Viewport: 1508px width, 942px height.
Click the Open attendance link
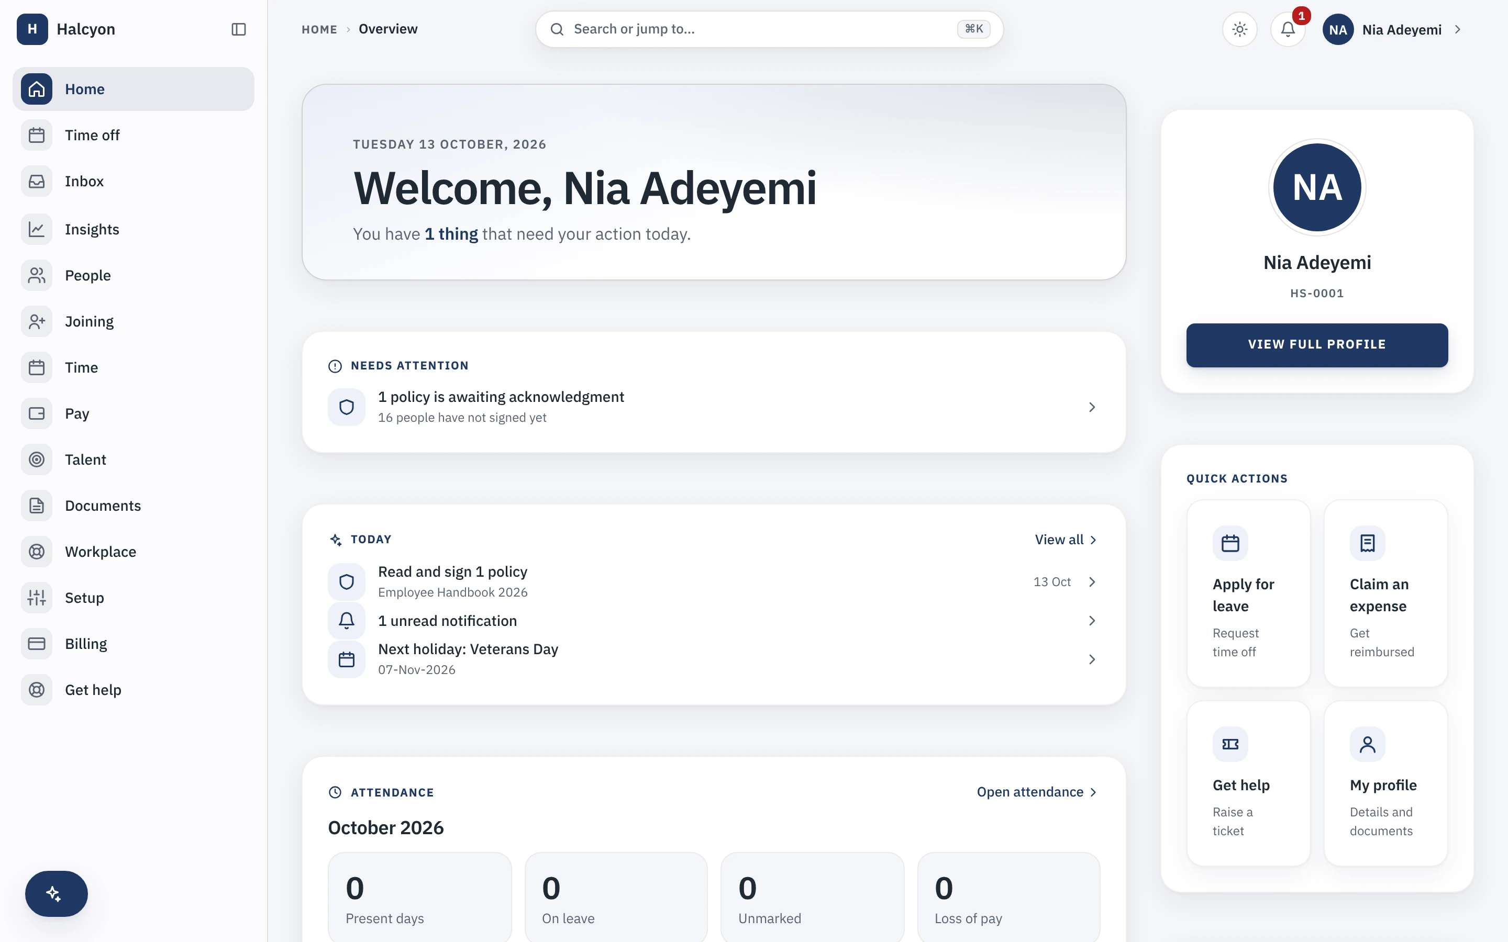(x=1037, y=792)
